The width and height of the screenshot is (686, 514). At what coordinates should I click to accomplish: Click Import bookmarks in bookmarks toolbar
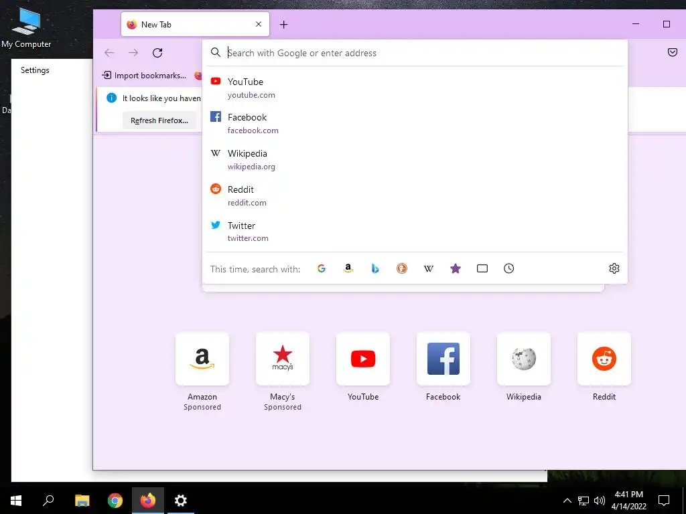(x=144, y=75)
